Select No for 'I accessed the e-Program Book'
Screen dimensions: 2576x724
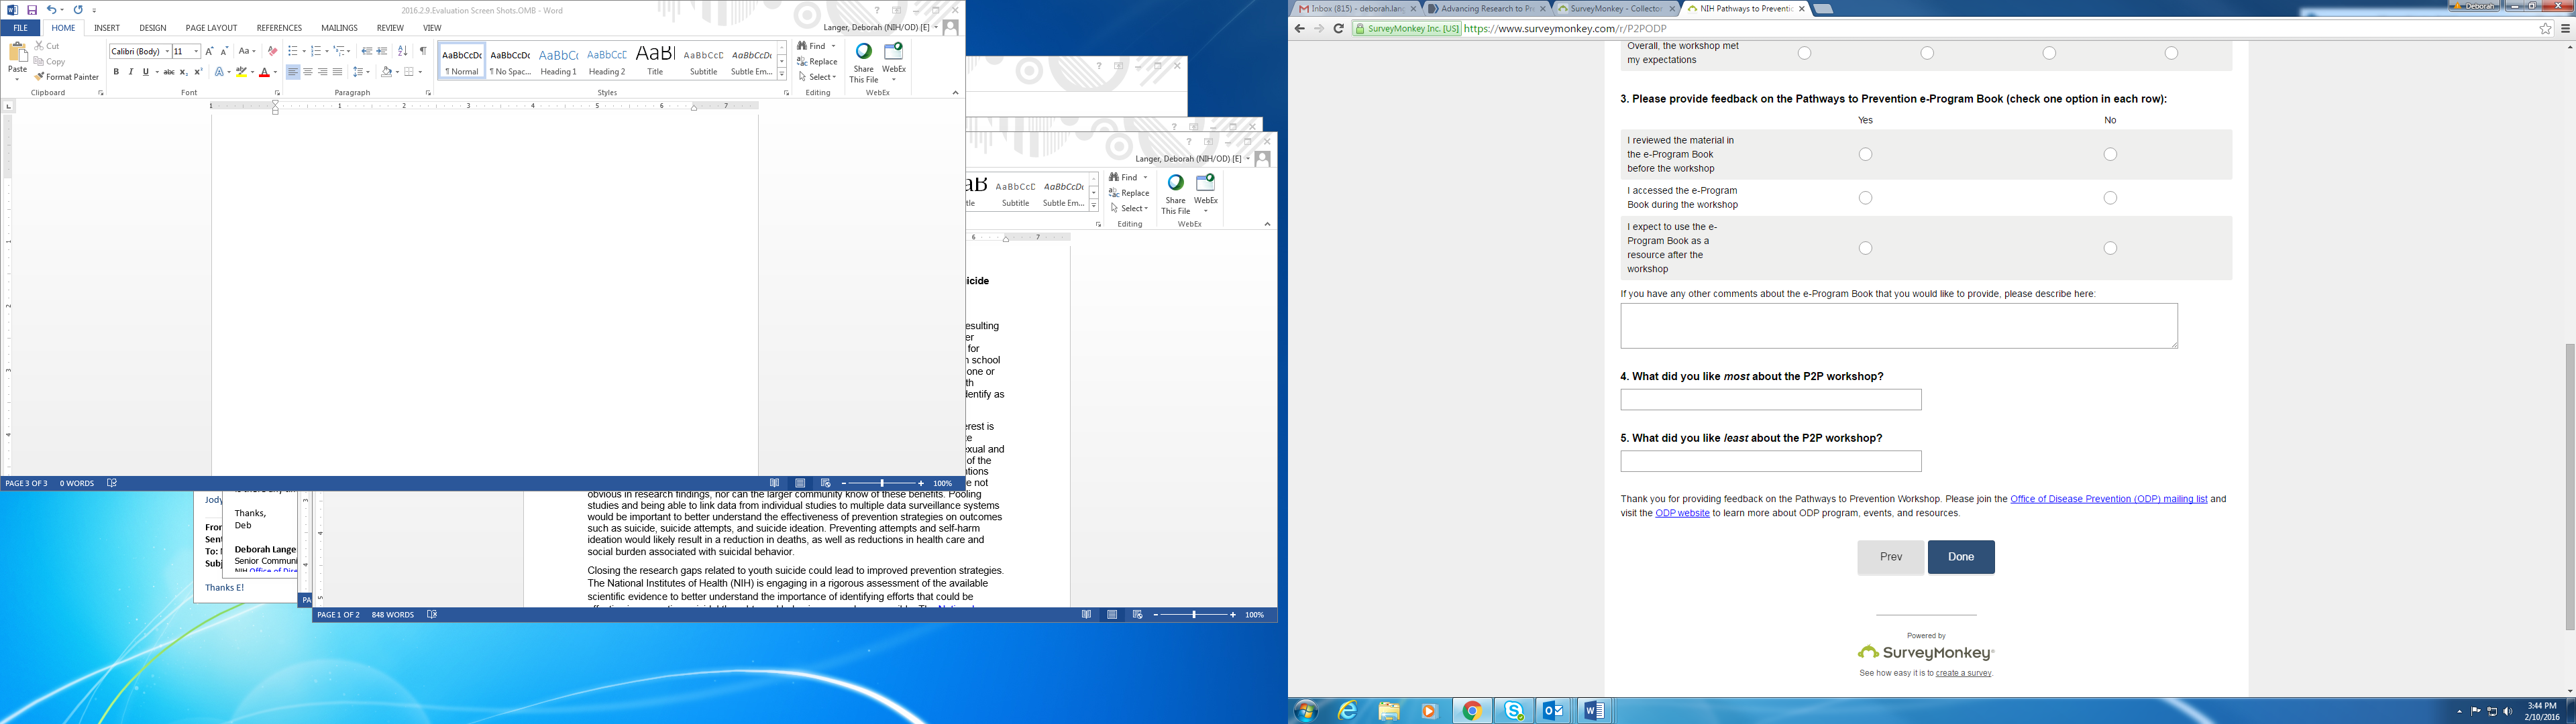click(x=2110, y=198)
